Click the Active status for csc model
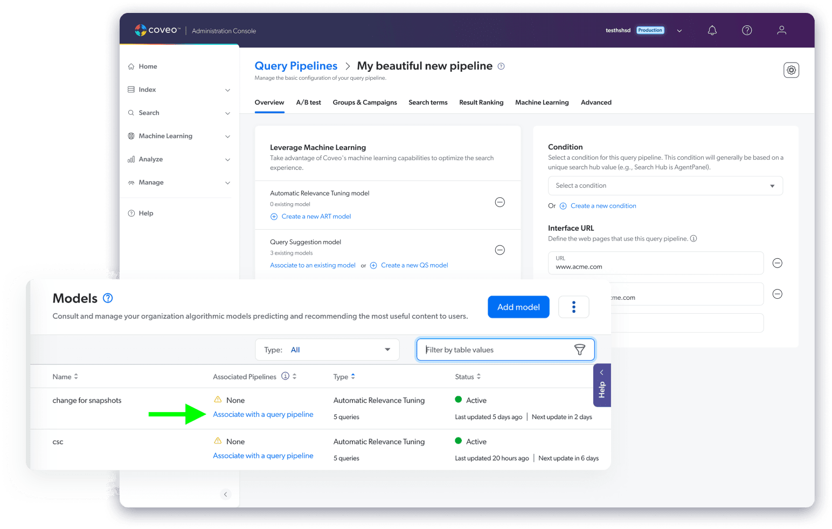 point(471,442)
